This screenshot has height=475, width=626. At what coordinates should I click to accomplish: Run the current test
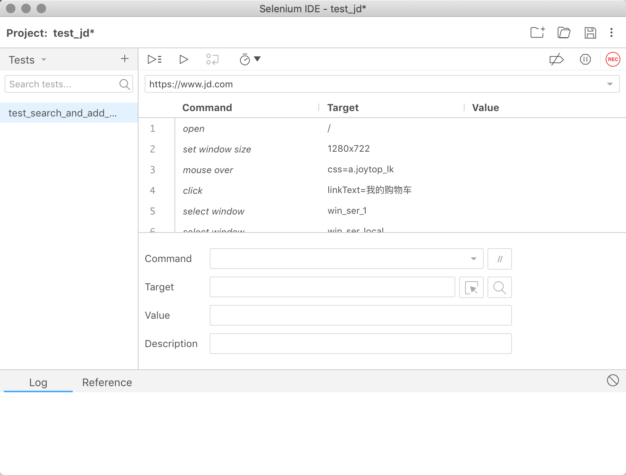pyautogui.click(x=184, y=59)
